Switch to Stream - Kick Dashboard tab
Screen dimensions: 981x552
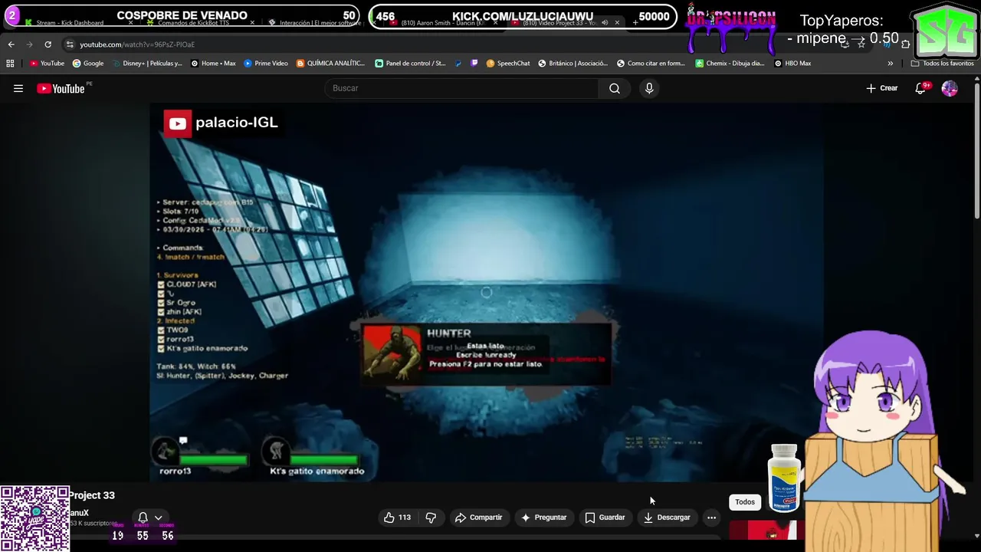tap(69, 22)
